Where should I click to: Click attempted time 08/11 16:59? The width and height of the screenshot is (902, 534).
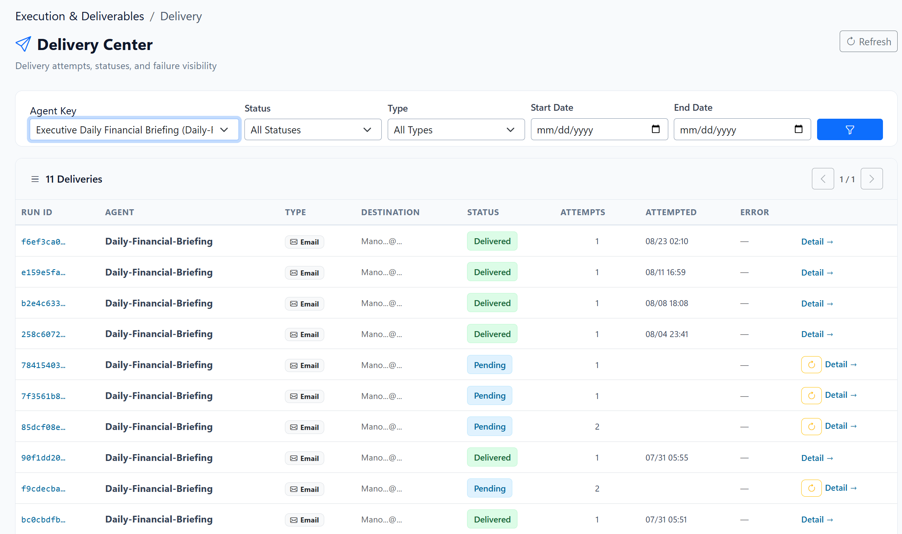[665, 272]
